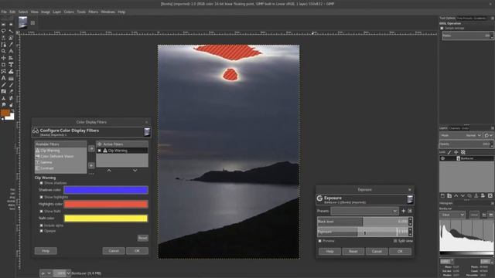Toggle the active Clip Warning filter checkbox
This screenshot has width=495, height=278.
[100, 151]
